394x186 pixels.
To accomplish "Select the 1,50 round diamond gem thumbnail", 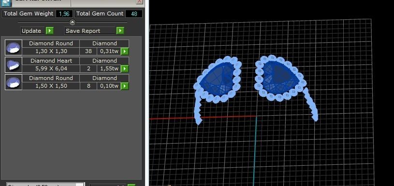I will click(x=14, y=82).
